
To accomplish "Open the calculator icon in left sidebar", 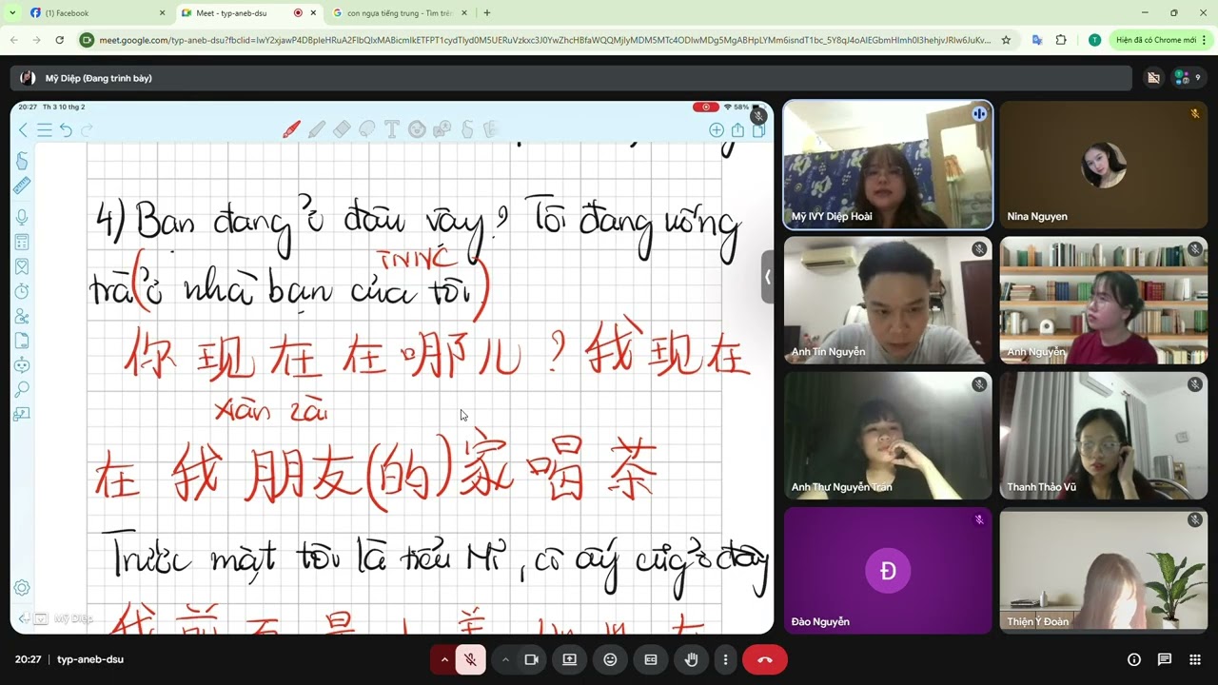I will (22, 243).
